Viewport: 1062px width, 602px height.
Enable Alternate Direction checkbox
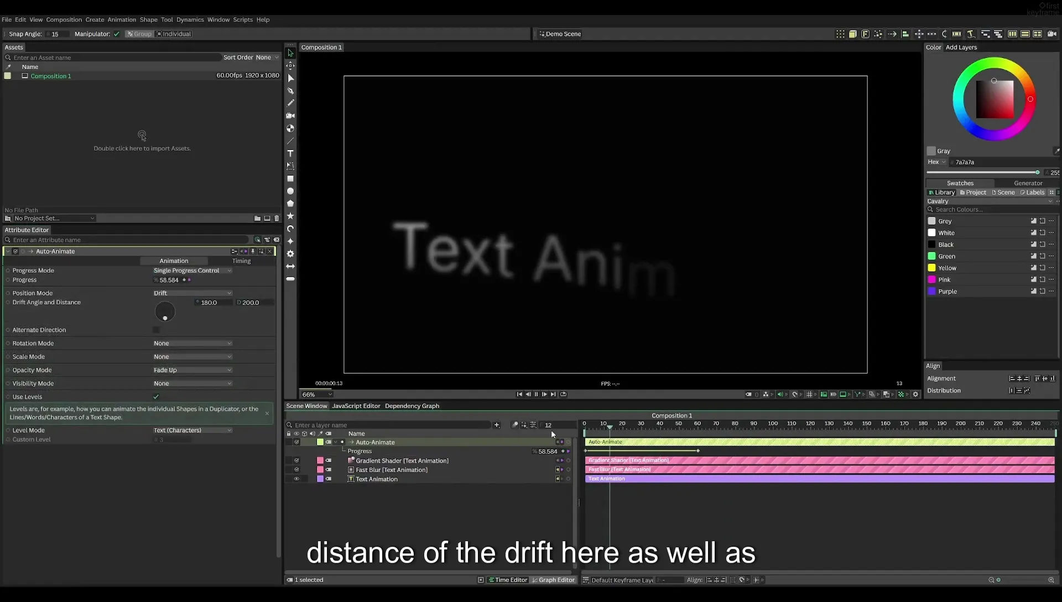[156, 330]
